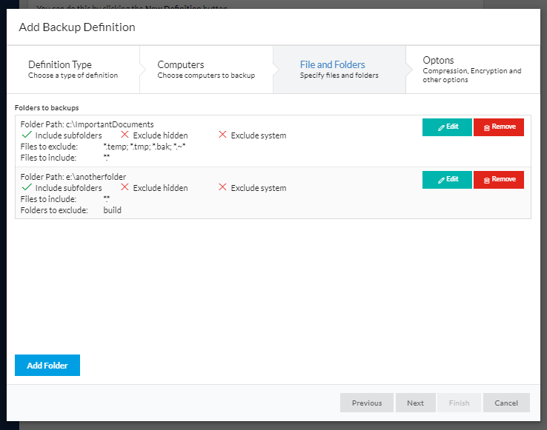Click trash icon on anotherfolder Remove button
Viewport: 547px width, 430px height.
click(x=487, y=180)
